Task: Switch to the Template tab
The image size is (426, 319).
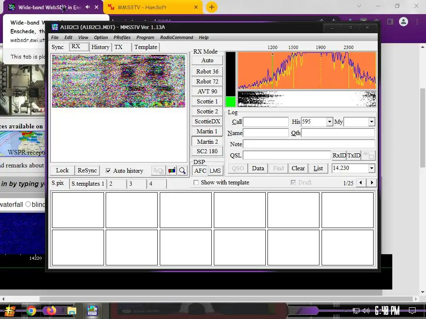Action: coord(146,47)
